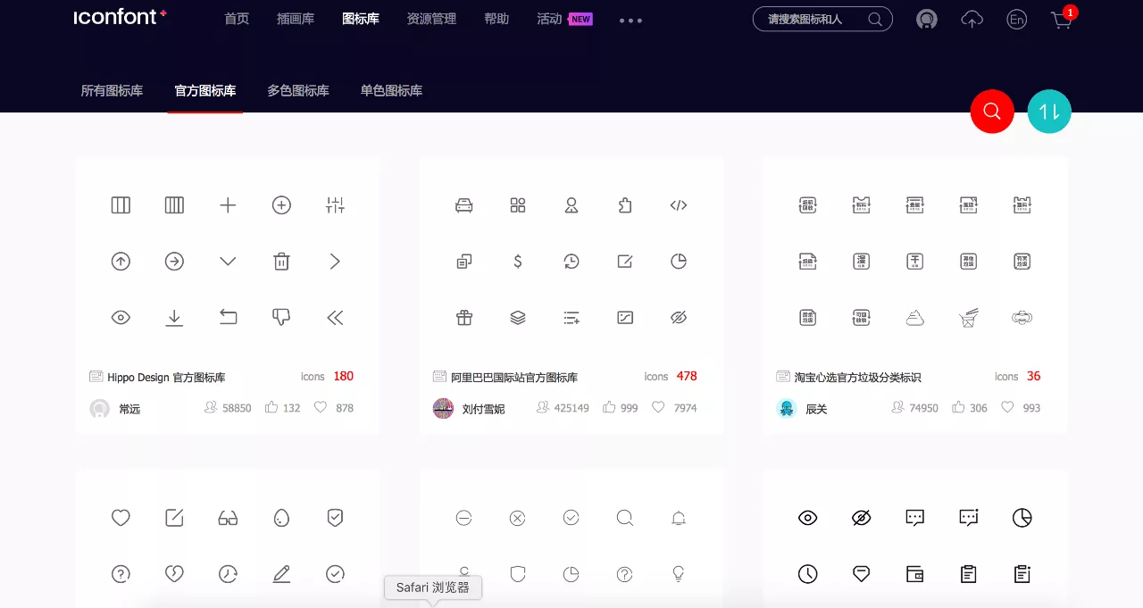Click the cloud upload icon
Image resolution: width=1143 pixels, height=608 pixels.
[x=972, y=19]
